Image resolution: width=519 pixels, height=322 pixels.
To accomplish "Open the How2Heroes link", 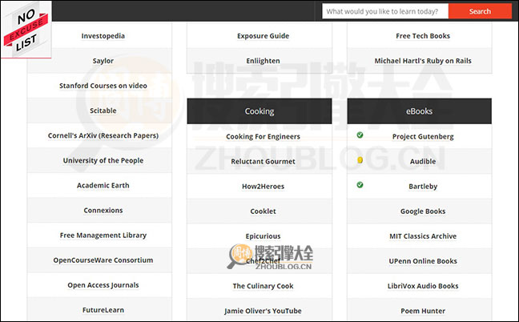I will pyautogui.click(x=263, y=187).
